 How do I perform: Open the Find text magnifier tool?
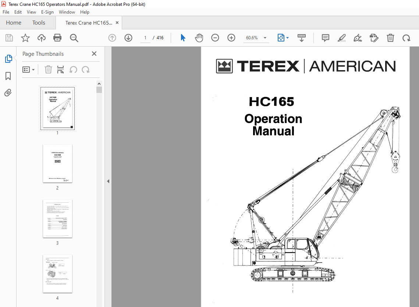(74, 38)
